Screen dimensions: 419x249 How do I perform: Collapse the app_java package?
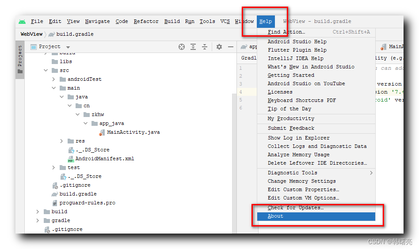tap(86, 123)
